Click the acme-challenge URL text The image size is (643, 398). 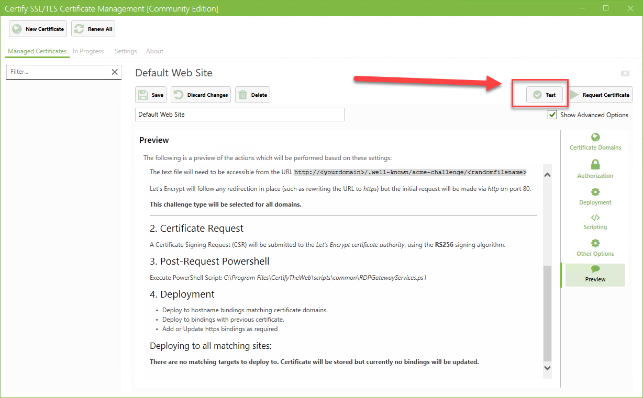point(410,172)
